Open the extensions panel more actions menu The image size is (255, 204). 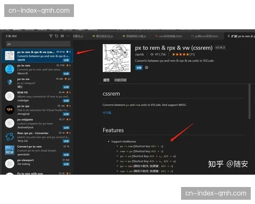point(68,37)
